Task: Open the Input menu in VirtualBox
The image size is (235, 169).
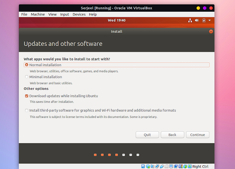Action: (x=65, y=14)
